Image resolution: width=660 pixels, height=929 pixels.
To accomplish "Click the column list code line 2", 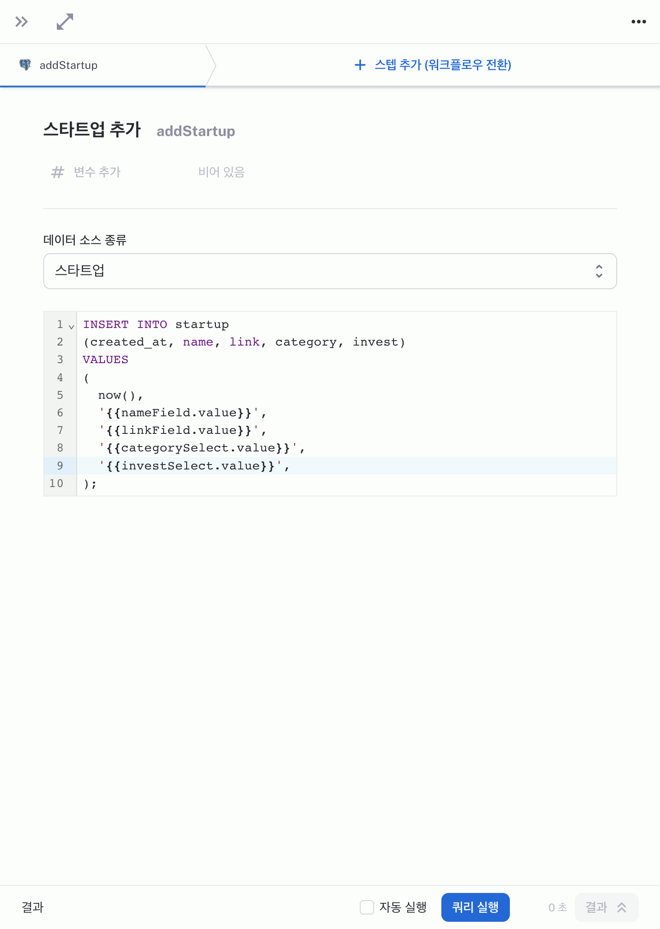I will click(x=244, y=342).
